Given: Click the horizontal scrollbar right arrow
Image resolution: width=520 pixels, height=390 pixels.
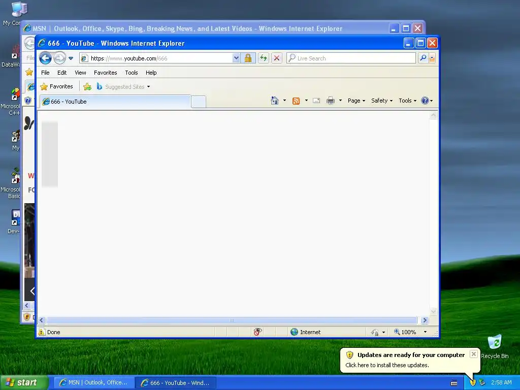Looking at the screenshot, I should 425,320.
